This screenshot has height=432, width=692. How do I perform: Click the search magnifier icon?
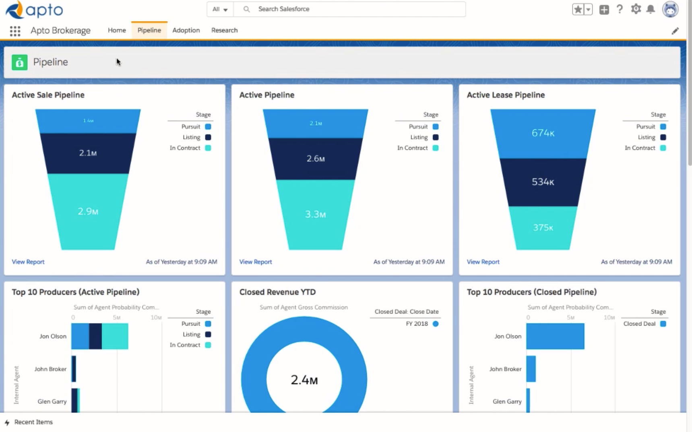pyautogui.click(x=246, y=9)
